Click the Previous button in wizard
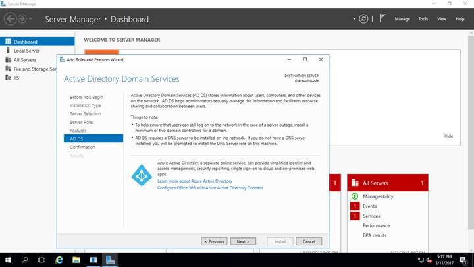 214,241
